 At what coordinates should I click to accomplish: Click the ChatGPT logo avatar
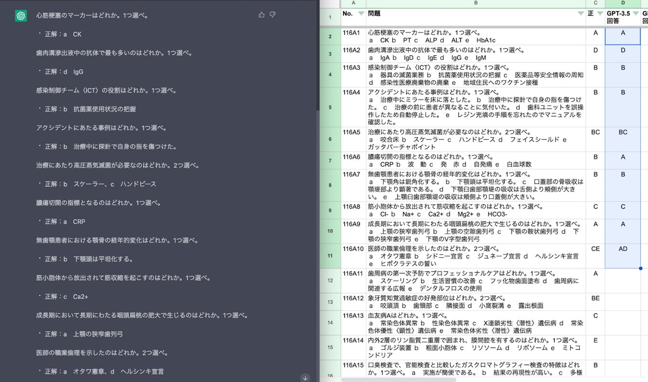click(x=21, y=16)
